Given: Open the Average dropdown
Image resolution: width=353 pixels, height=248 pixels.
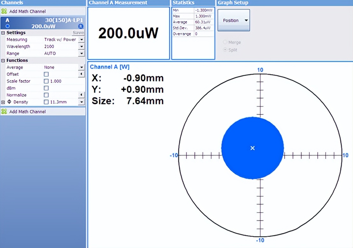Looking at the screenshot, I should 82,67.
